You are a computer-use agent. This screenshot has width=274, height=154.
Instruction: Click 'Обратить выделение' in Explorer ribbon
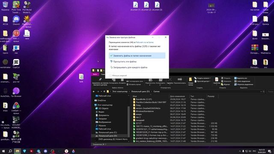pos(244,84)
